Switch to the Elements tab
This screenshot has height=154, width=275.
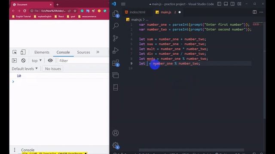pos(42,52)
